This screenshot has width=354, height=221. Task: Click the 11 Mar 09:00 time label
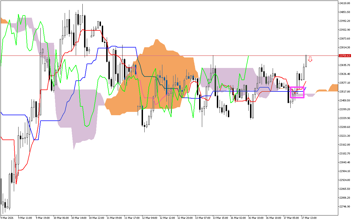click(114, 218)
